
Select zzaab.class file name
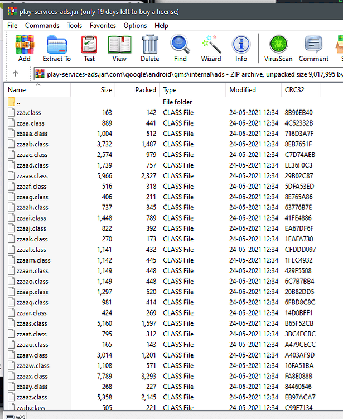click(x=32, y=144)
